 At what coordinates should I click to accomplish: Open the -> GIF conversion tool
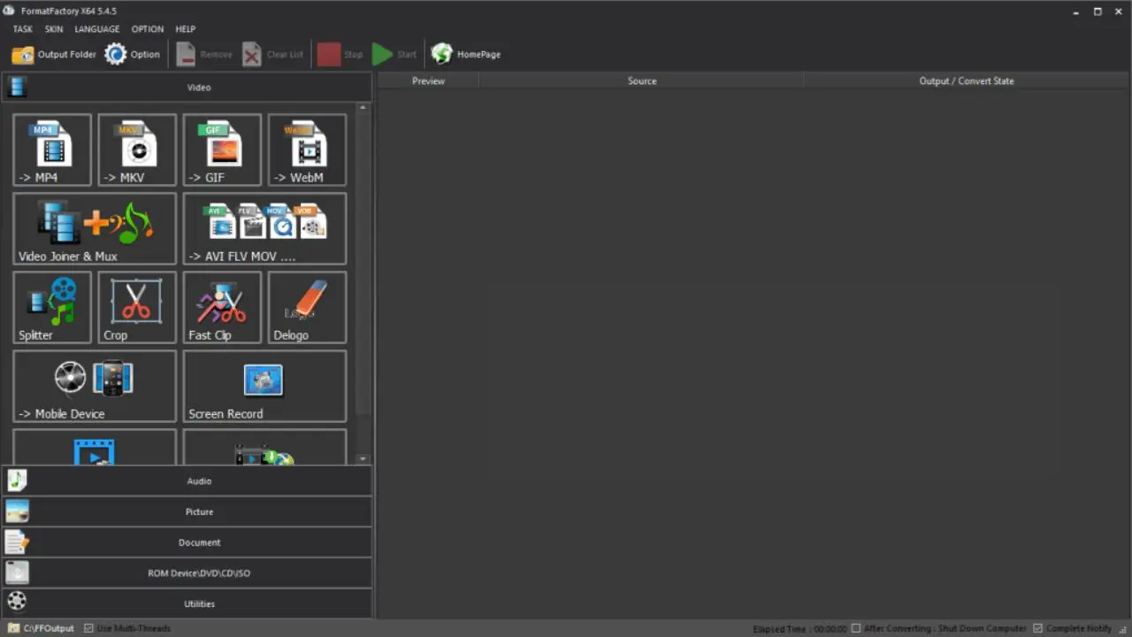click(222, 150)
